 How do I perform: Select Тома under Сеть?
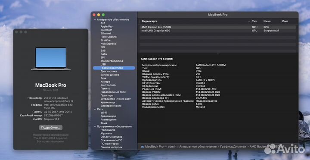tap(104, 123)
